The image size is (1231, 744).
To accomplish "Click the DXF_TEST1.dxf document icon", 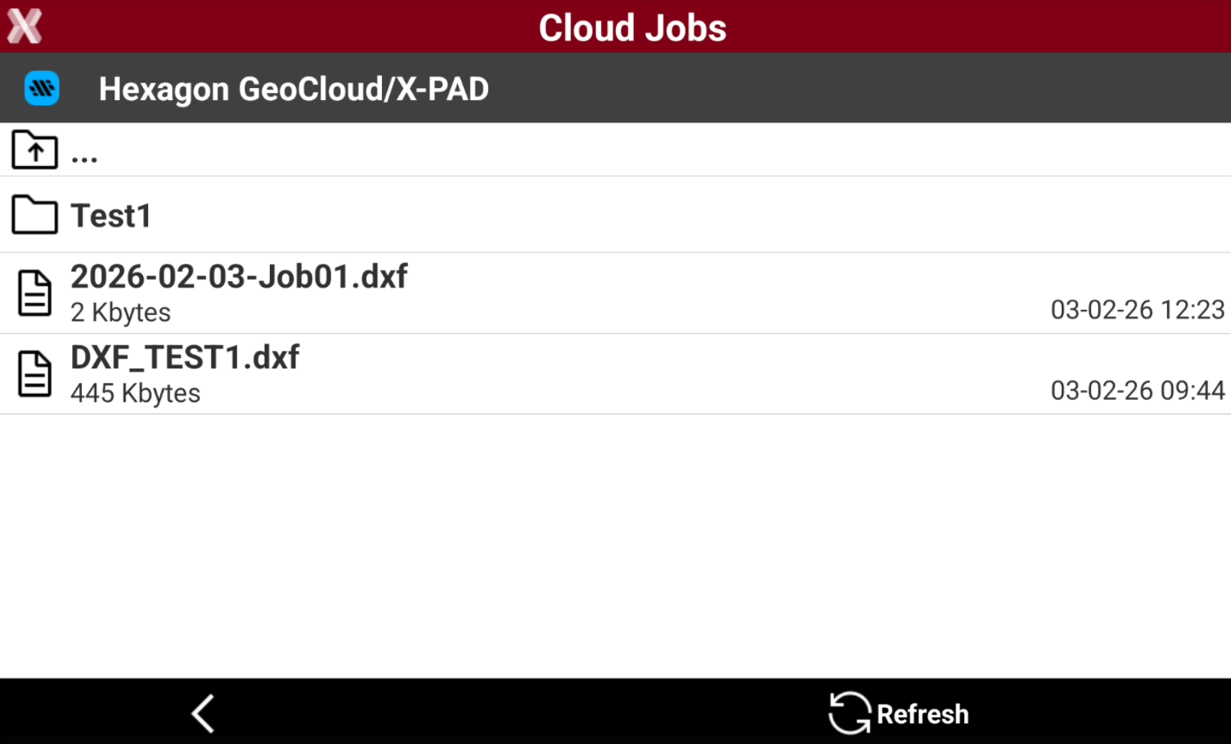I will pyautogui.click(x=35, y=374).
